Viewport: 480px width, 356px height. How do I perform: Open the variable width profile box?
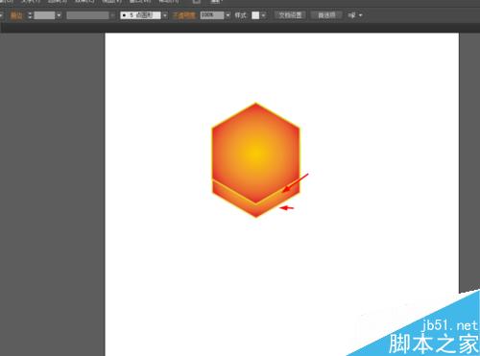(87, 15)
